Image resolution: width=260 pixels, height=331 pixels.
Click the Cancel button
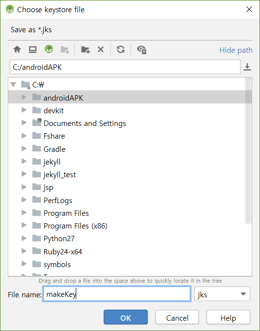pos(177,317)
